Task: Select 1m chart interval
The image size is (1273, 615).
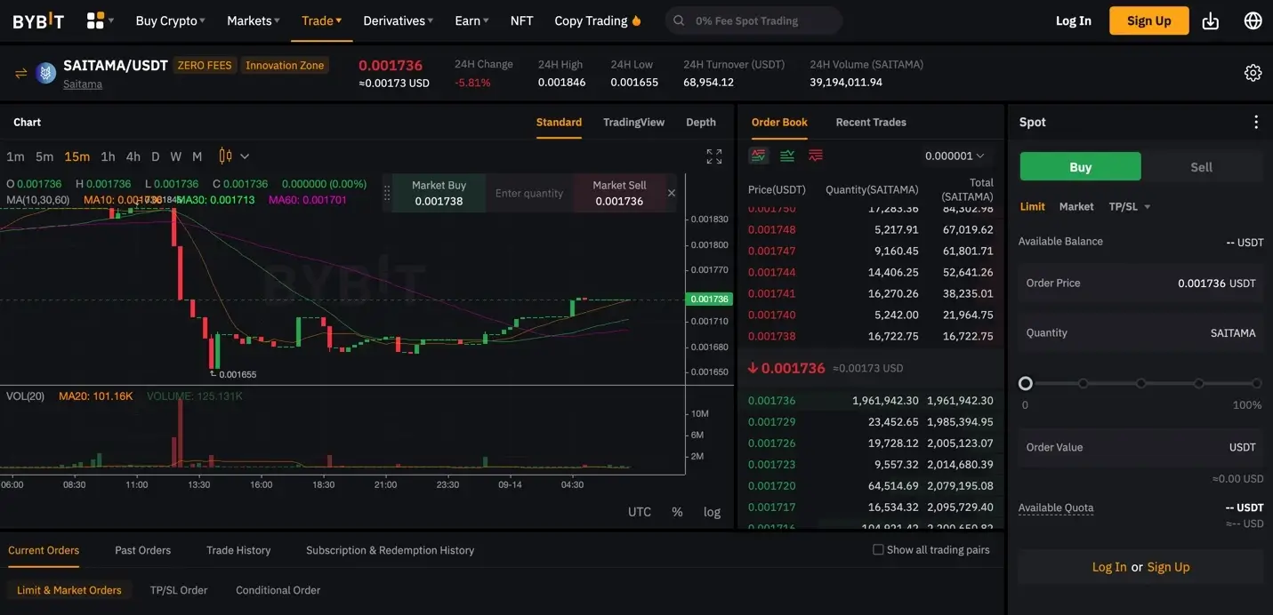Action: pyautogui.click(x=15, y=156)
